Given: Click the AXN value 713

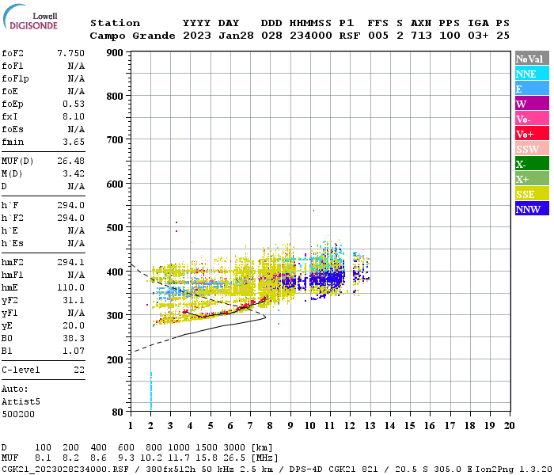Looking at the screenshot, I should (x=421, y=36).
